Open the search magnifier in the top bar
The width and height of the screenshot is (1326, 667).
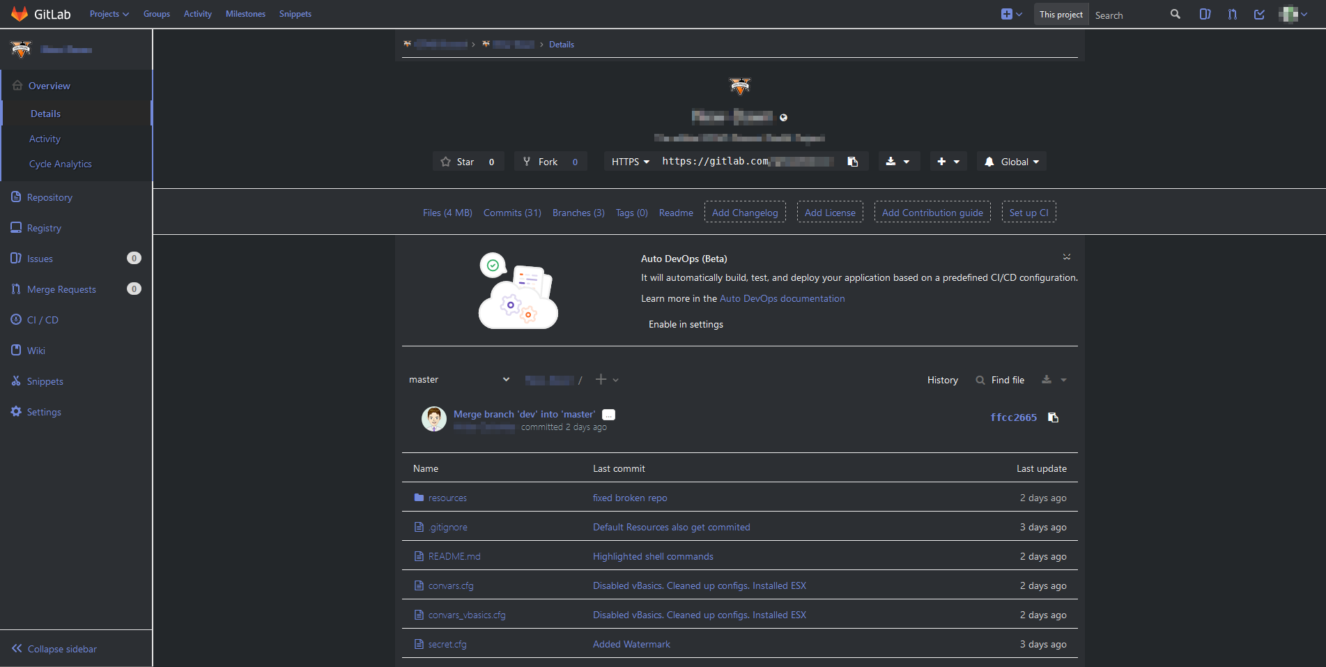1175,14
